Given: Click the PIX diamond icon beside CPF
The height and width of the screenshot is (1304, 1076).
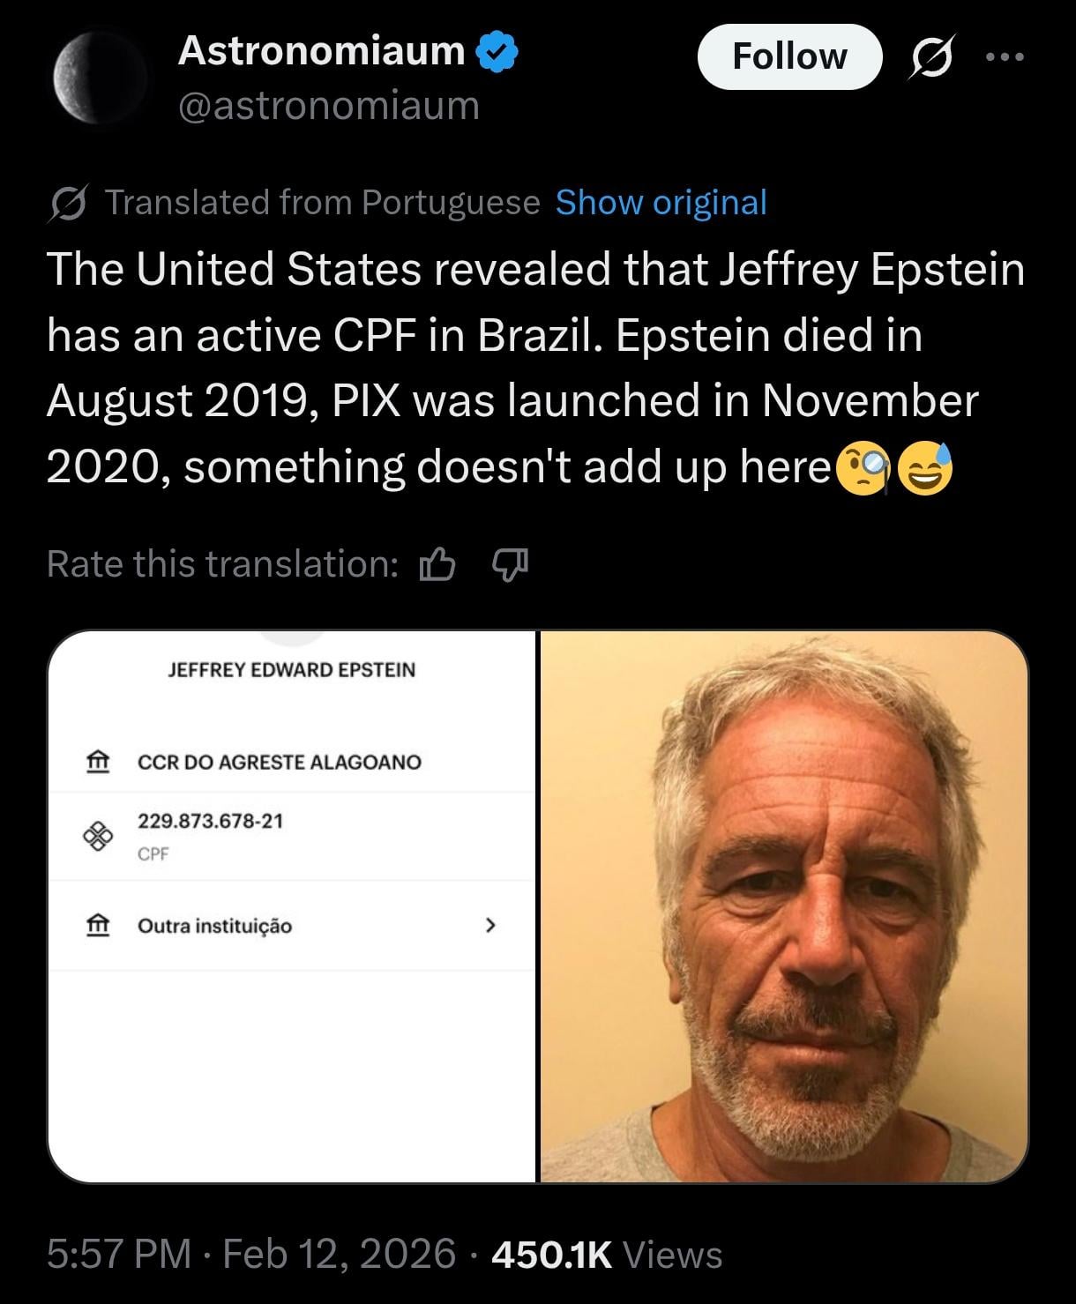Looking at the screenshot, I should point(98,835).
